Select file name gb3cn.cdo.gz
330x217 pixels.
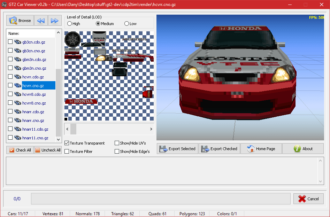pos(34,42)
